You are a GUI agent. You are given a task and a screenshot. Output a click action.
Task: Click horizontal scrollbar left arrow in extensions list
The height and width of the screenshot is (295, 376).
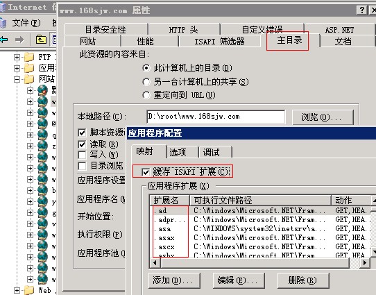[155, 263]
